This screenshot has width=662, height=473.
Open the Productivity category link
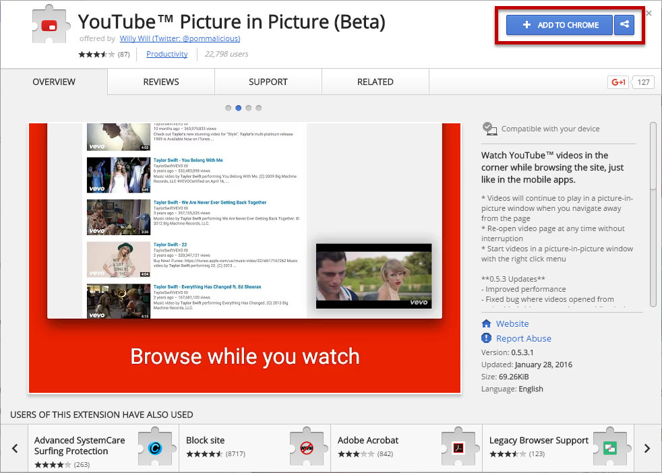167,54
